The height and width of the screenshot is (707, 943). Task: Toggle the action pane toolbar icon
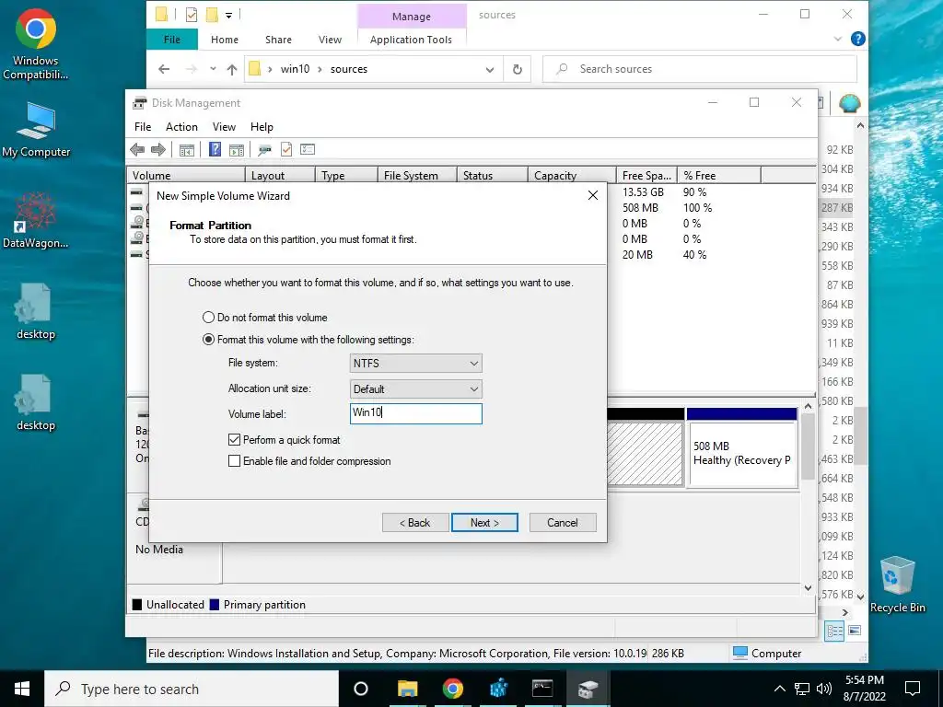(x=237, y=150)
